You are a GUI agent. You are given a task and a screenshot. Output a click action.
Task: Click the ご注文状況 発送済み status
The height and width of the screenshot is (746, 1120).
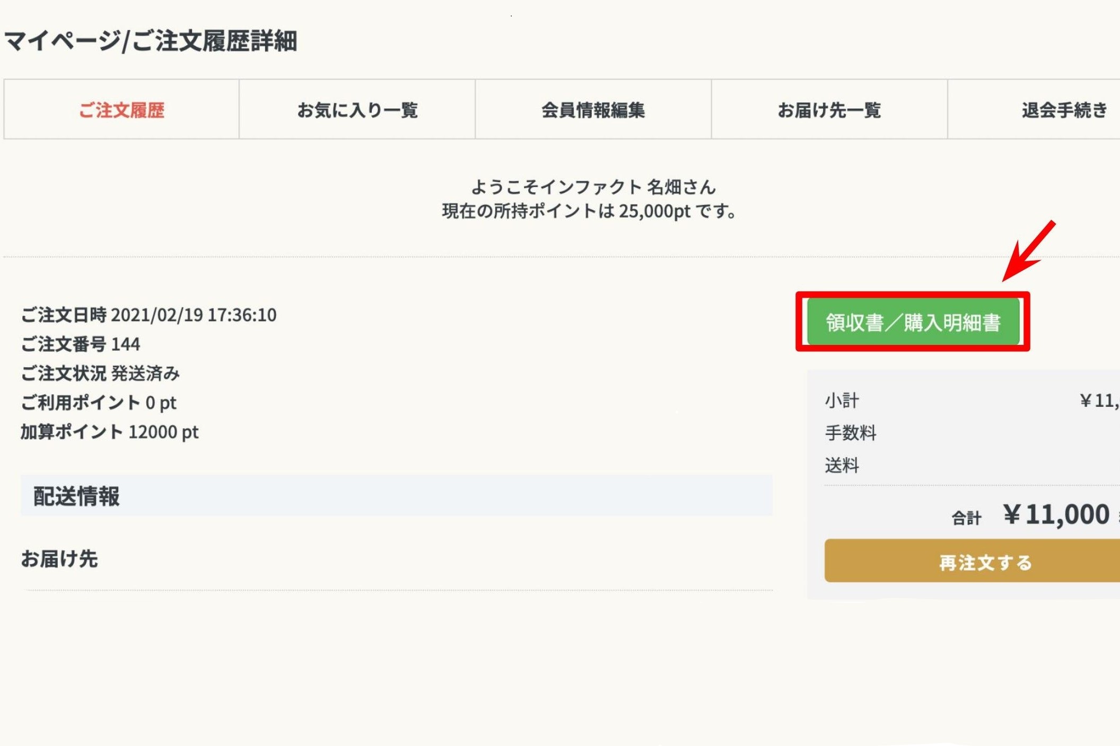[x=100, y=374]
